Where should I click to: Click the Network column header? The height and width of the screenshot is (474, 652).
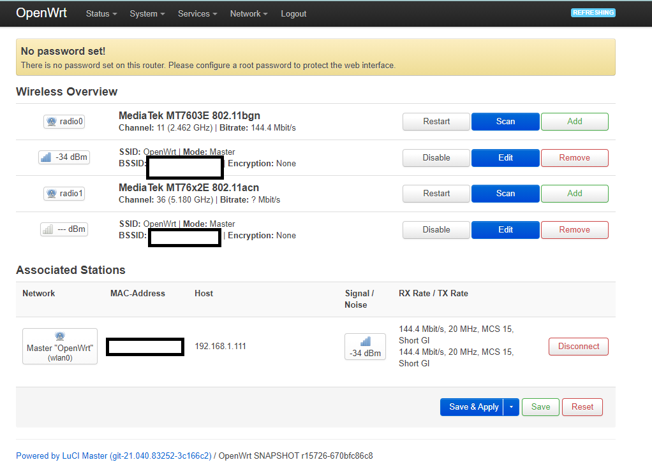[39, 293]
